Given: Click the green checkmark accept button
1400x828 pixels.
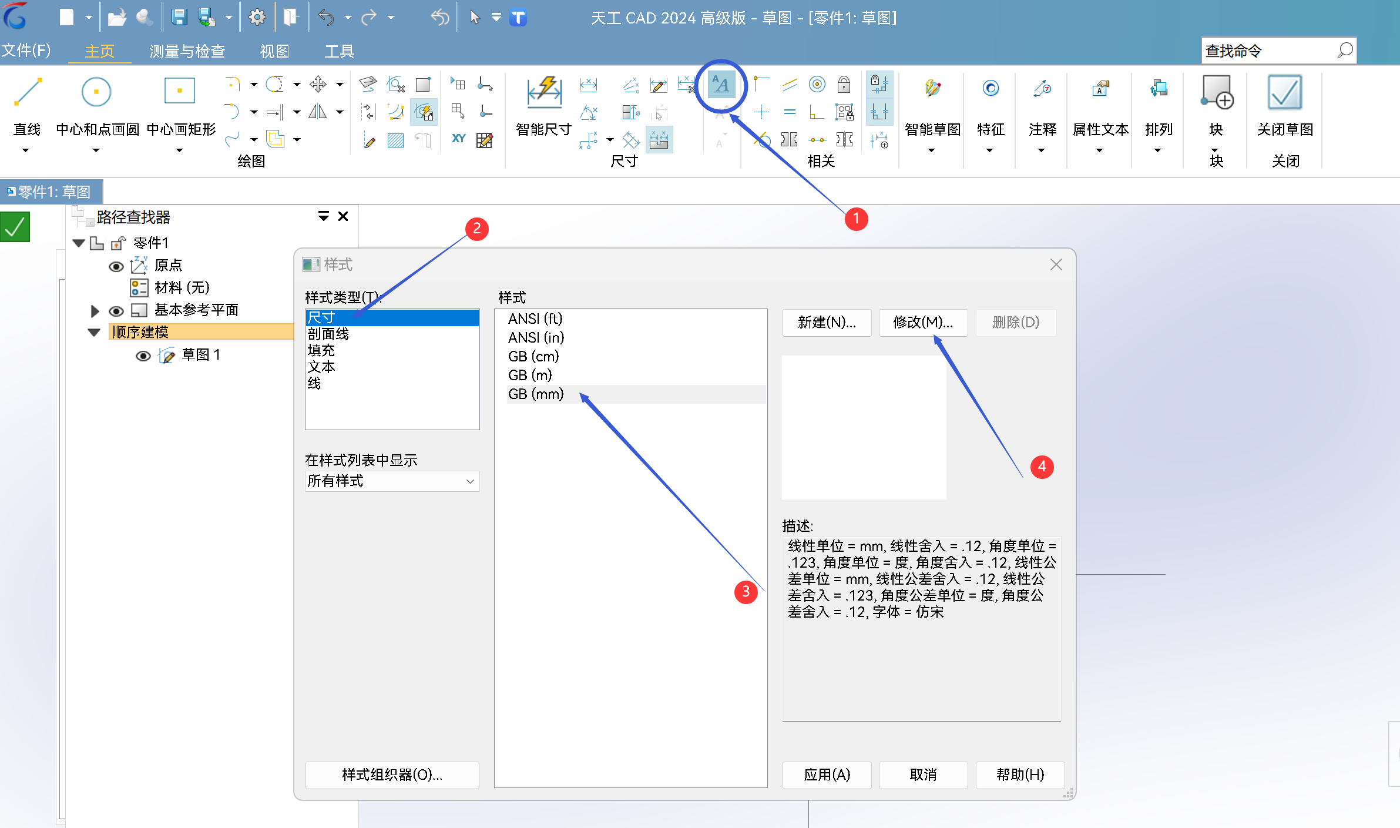Looking at the screenshot, I should tap(15, 227).
